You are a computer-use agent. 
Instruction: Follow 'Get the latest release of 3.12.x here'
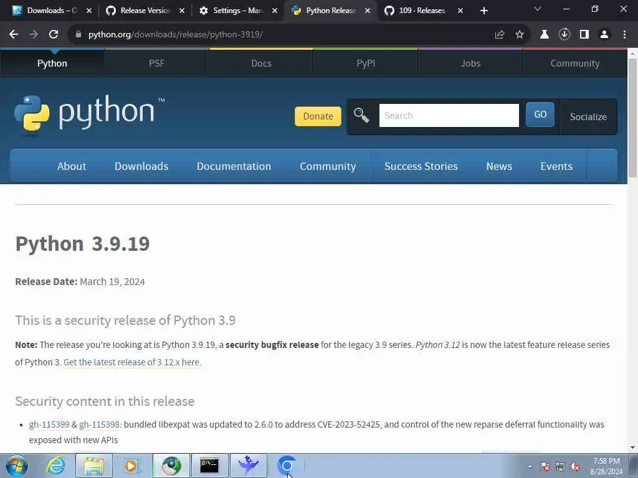click(131, 362)
